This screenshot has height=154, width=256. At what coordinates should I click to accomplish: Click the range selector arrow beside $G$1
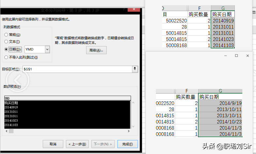coord(135,69)
